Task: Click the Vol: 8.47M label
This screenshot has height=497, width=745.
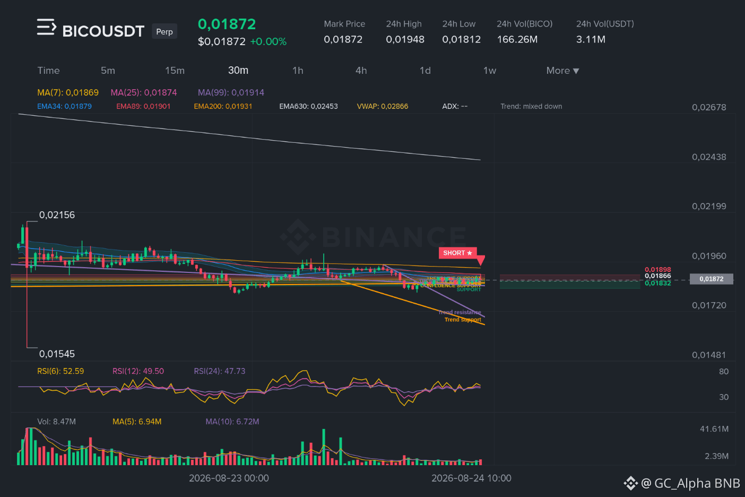Action: click(x=56, y=422)
